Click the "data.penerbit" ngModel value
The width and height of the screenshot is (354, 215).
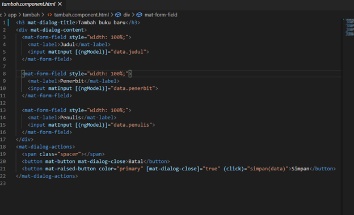pos(133,88)
